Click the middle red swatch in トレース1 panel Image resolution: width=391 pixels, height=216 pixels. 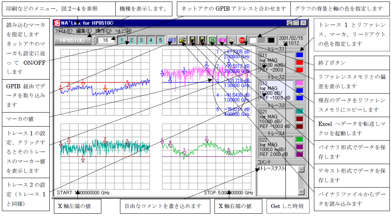pyautogui.click(x=300, y=63)
